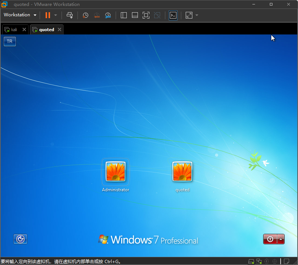Take a snapshot of the VM
The image size is (298, 265).
point(85,15)
